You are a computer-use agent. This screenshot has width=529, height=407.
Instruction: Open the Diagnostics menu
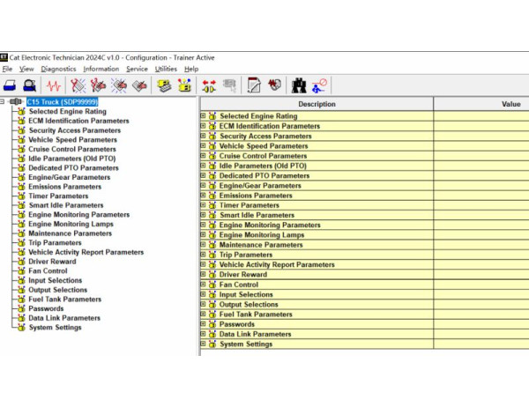58,69
